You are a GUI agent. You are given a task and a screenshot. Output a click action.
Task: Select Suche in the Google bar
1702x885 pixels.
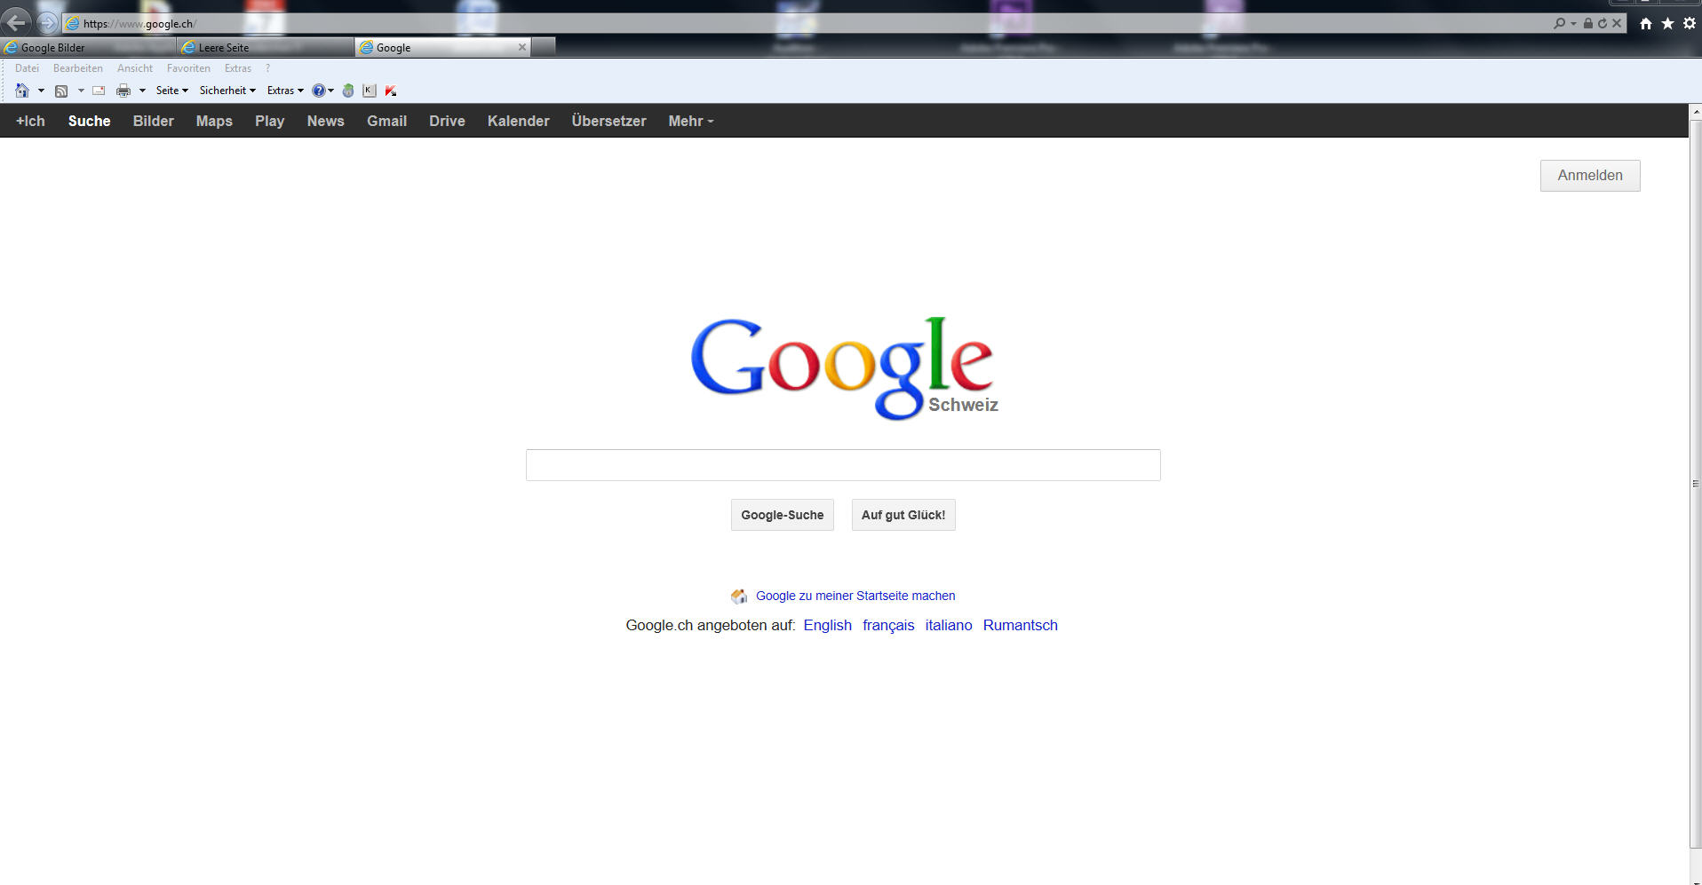point(90,121)
